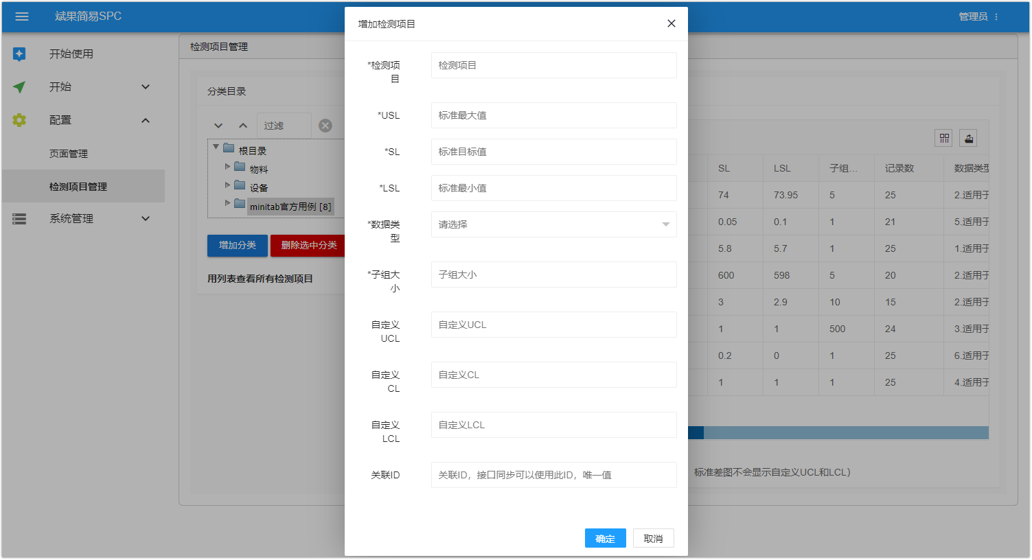Collapse the 配置 sidebar menu
Image resolution: width=1032 pixels, height=560 pixels.
145,121
